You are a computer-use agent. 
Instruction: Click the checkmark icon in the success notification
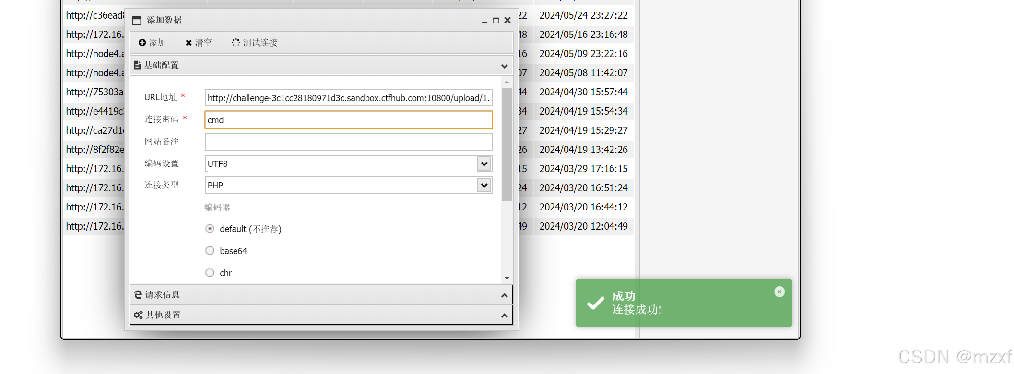[596, 303]
